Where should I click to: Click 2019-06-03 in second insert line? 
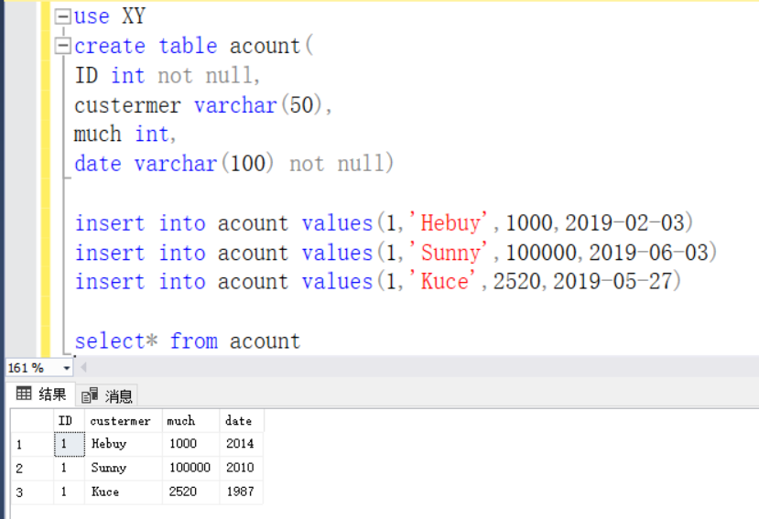pyautogui.click(x=648, y=253)
